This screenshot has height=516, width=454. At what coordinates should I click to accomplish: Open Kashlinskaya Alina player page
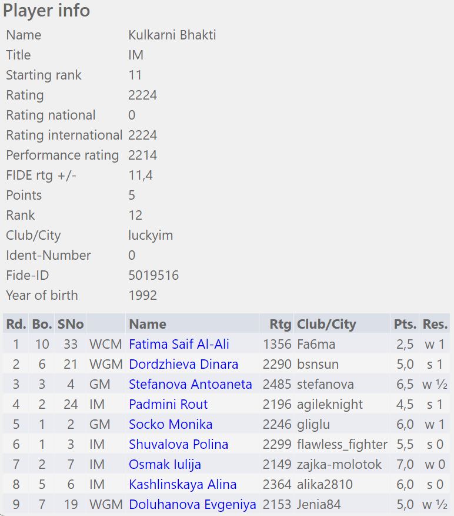[182, 484]
